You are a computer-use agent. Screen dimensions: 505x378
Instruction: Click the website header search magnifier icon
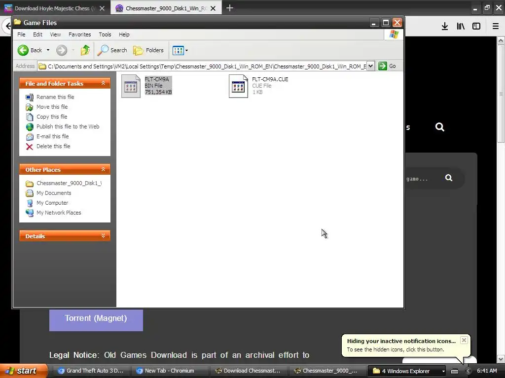click(439, 127)
